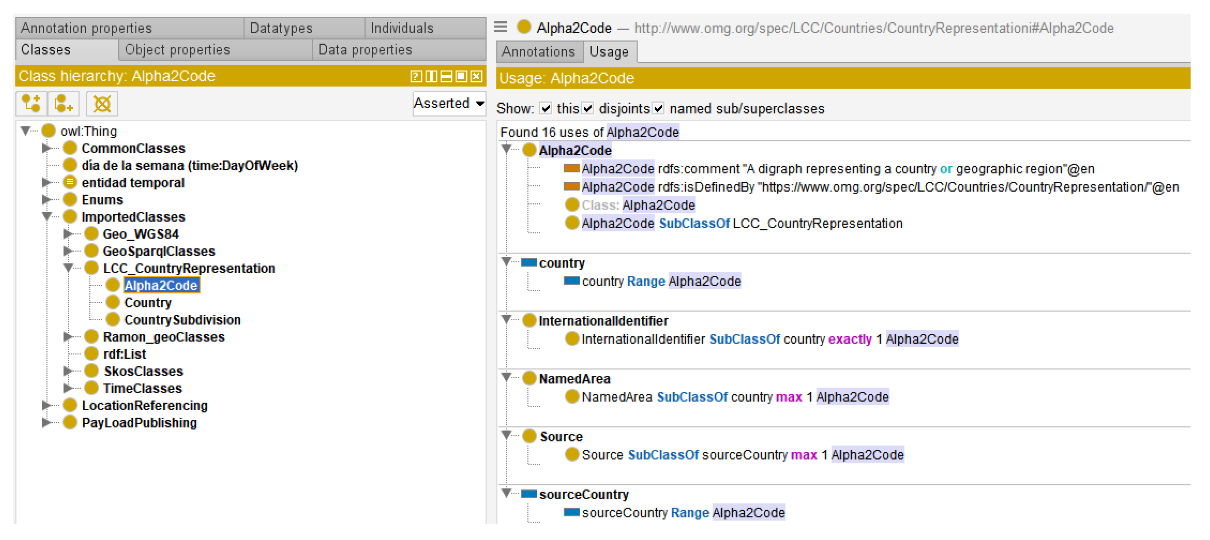Expand the CommonClasses tree node
This screenshot has width=1210, height=540.
(x=46, y=148)
